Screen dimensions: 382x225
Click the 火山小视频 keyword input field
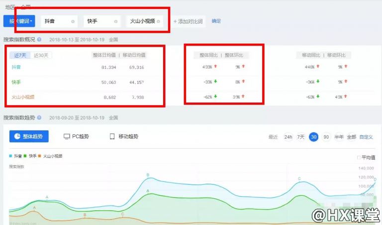pyautogui.click(x=145, y=21)
